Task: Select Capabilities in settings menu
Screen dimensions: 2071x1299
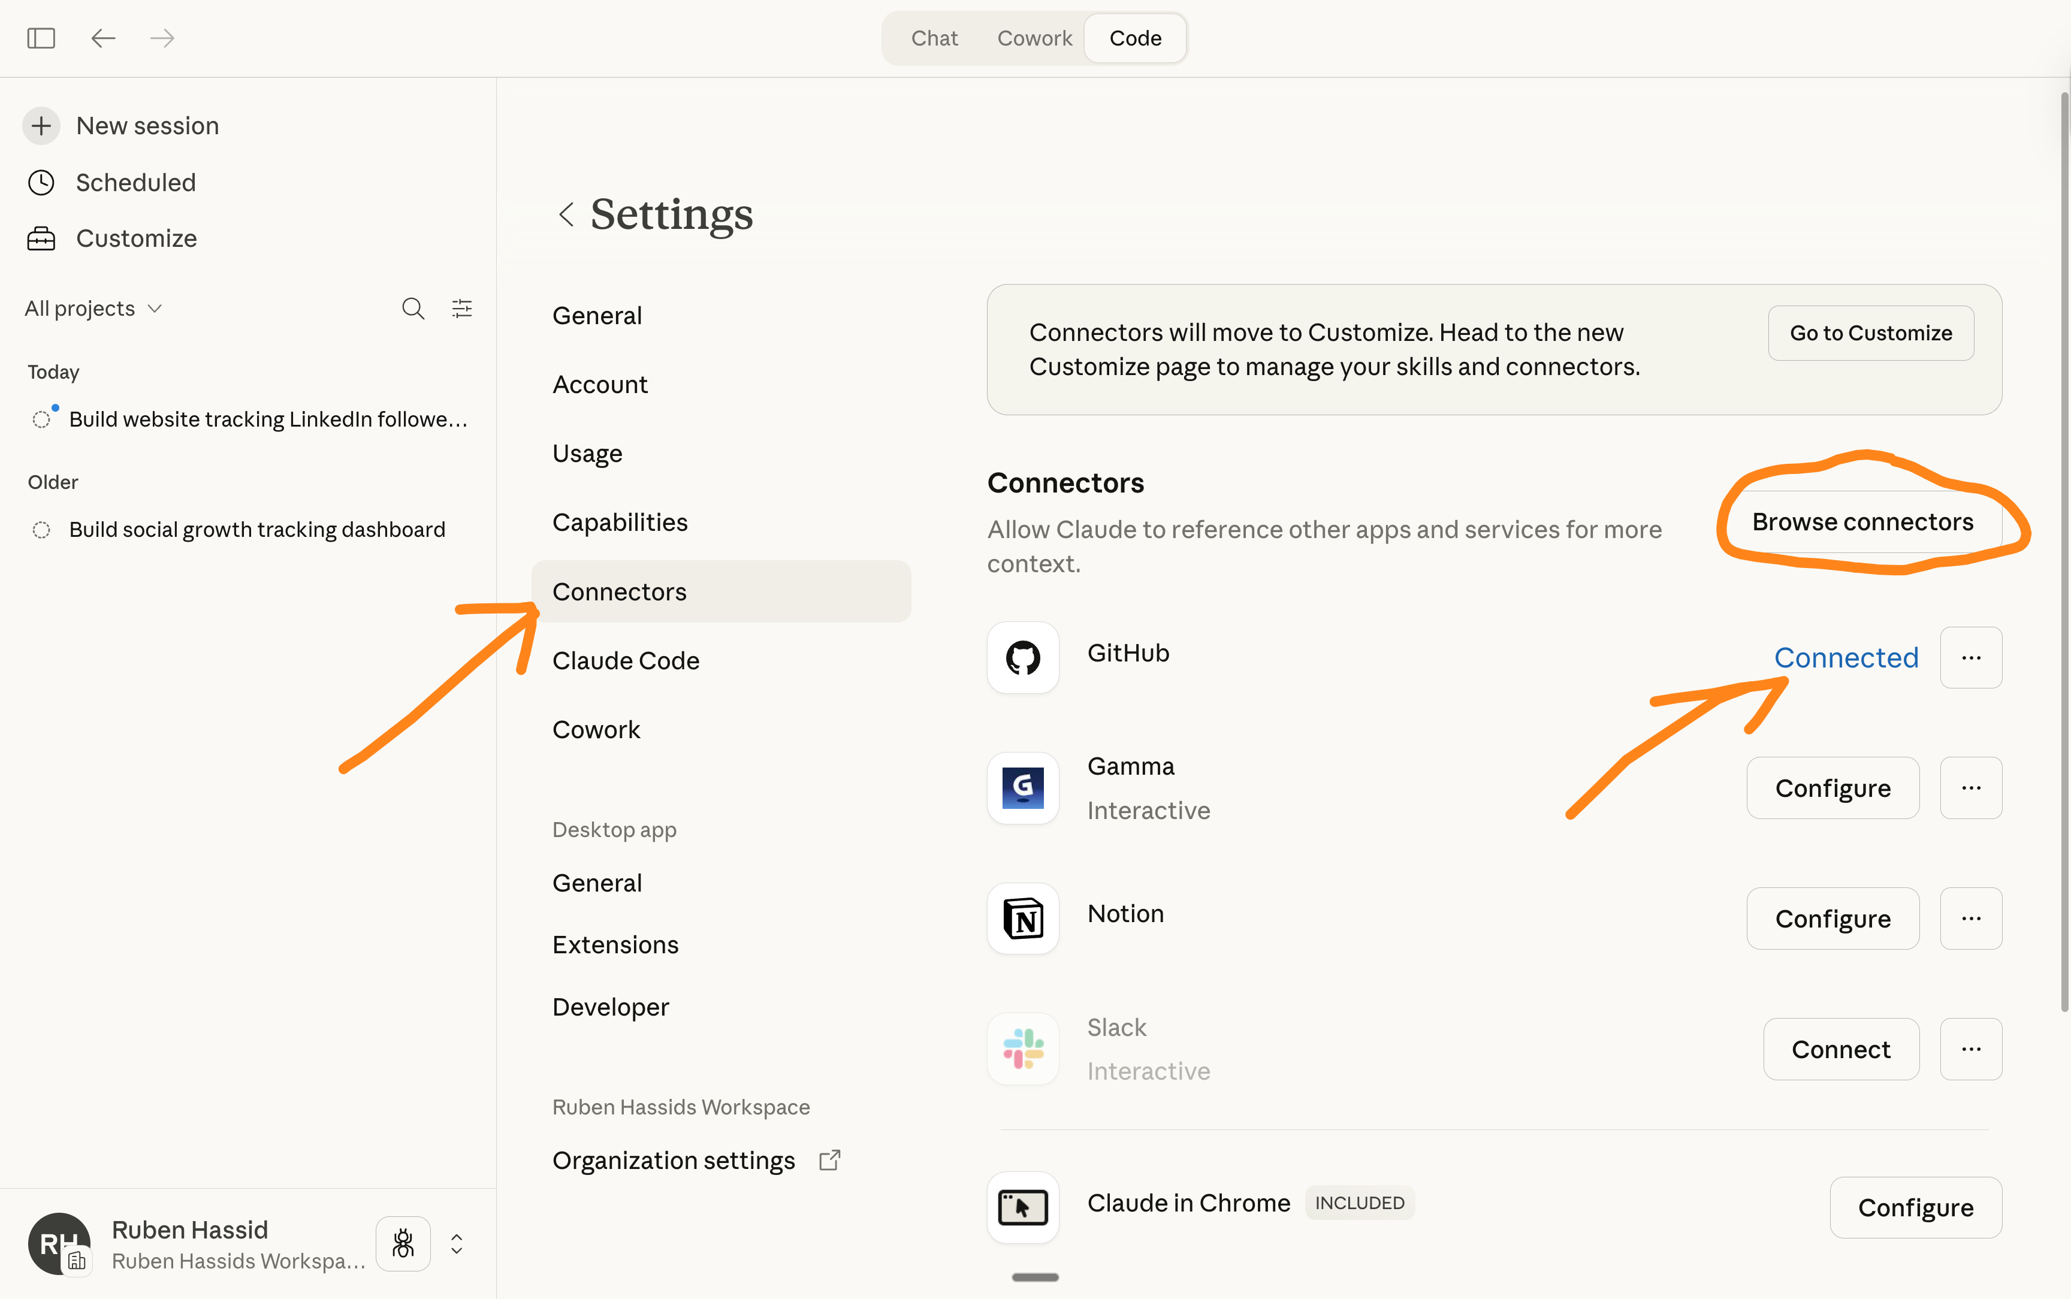Action: 620,522
